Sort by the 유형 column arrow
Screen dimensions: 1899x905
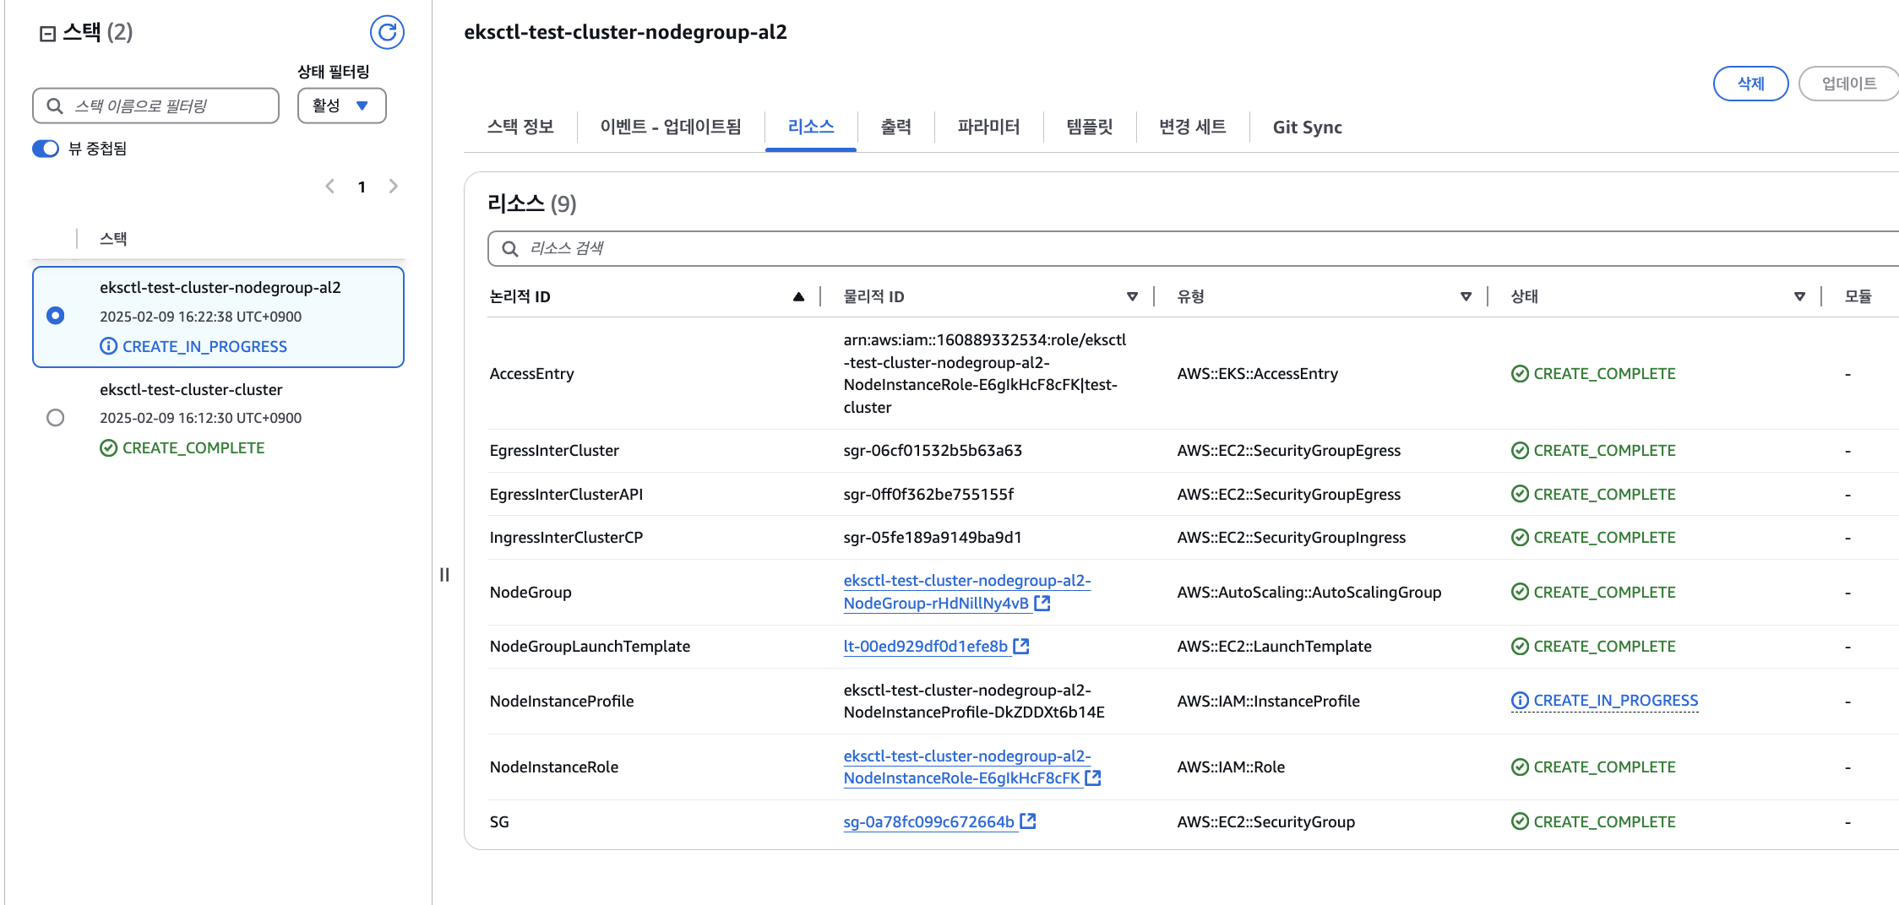point(1466,296)
